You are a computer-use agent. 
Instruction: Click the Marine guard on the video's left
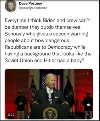point(20,104)
